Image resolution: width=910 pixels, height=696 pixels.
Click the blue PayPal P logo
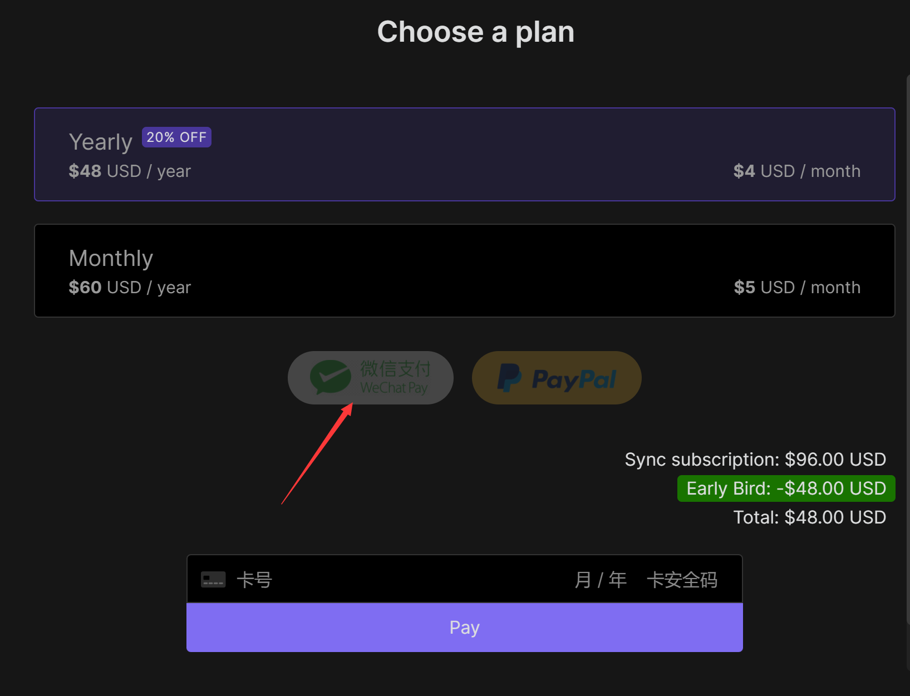(x=509, y=378)
